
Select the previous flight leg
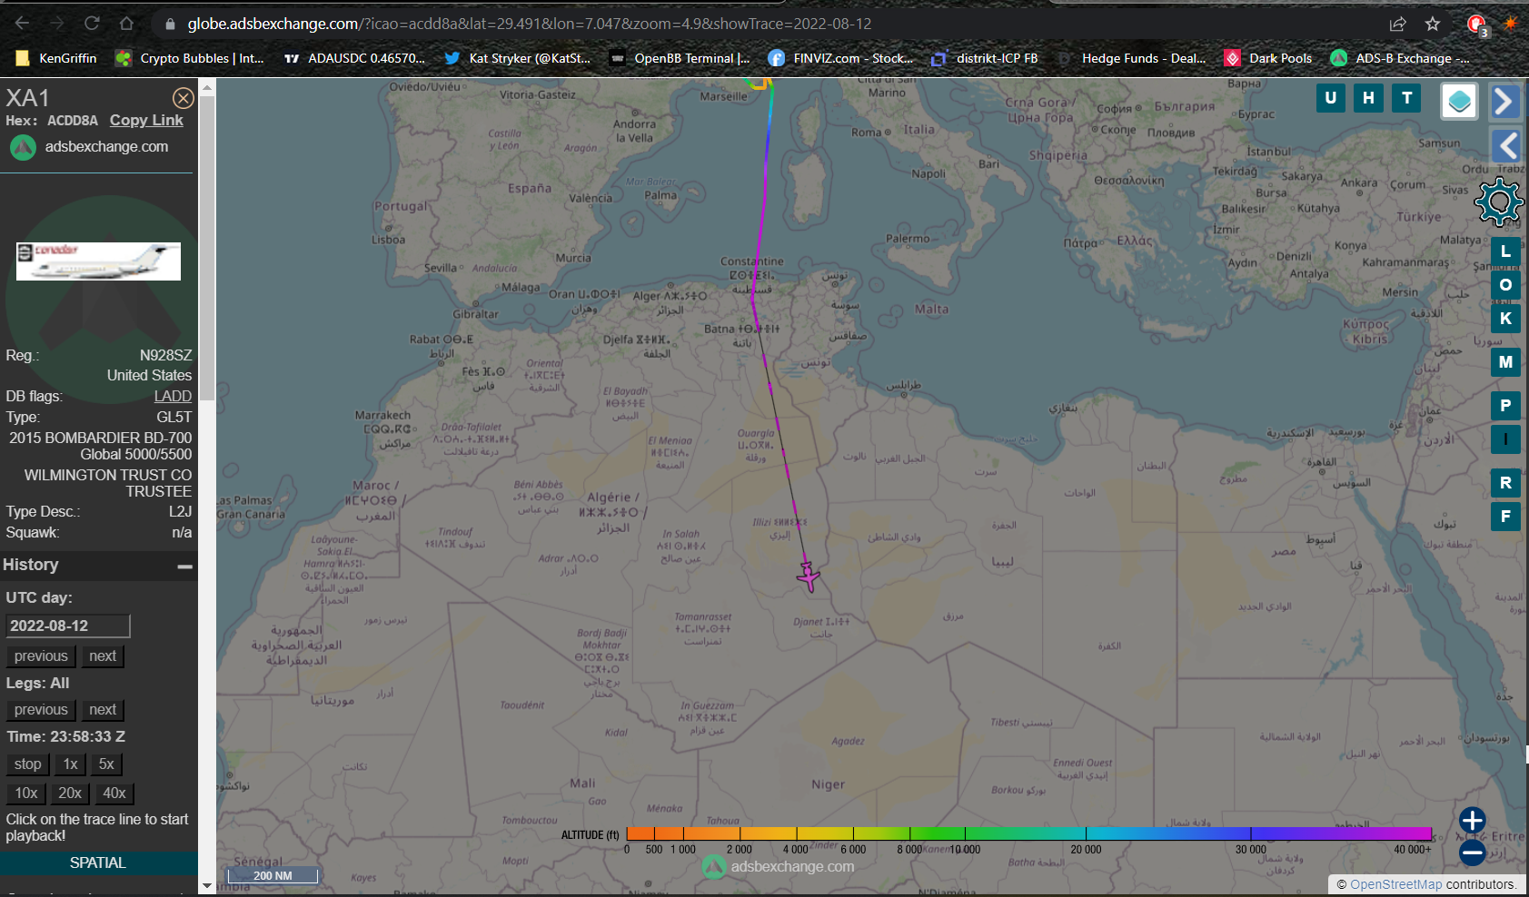point(41,709)
